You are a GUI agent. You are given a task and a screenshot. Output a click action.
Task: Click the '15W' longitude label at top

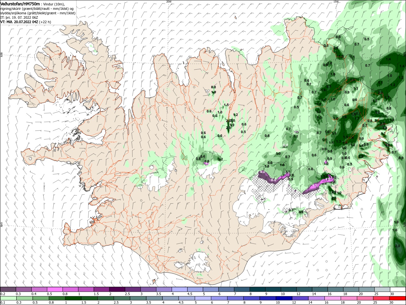(x=336, y=1)
